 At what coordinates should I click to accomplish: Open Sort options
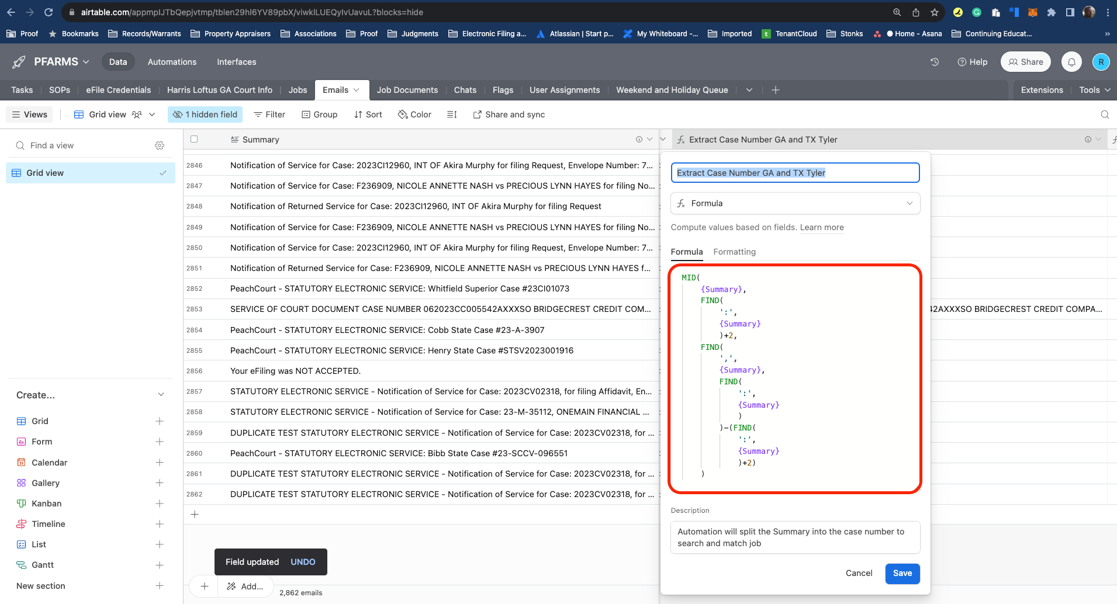[x=368, y=114]
